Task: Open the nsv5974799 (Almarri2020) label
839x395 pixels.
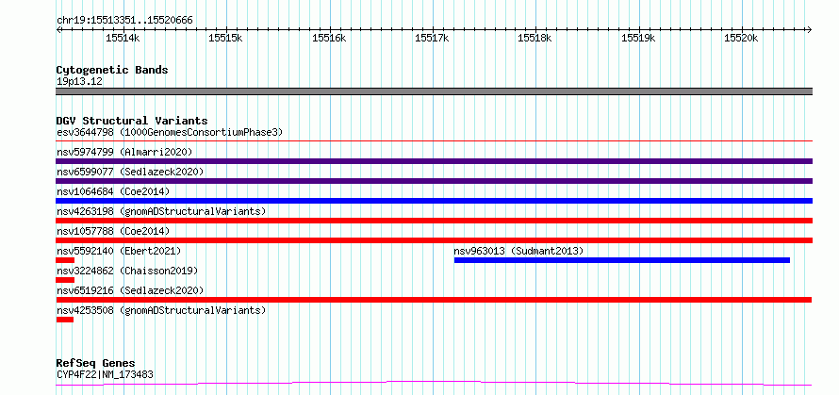Action: tap(124, 152)
